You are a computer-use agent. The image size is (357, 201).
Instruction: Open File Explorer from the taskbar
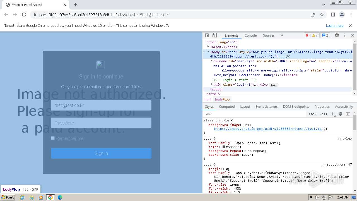coord(32,197)
